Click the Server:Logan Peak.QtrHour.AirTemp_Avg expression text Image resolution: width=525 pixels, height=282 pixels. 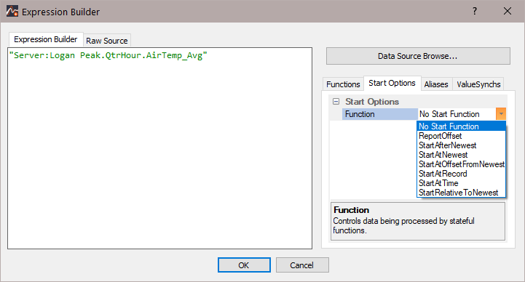click(x=108, y=55)
